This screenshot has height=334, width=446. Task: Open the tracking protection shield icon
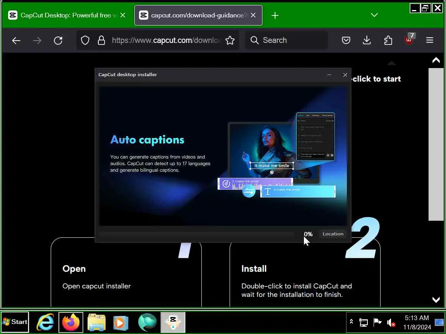(85, 41)
